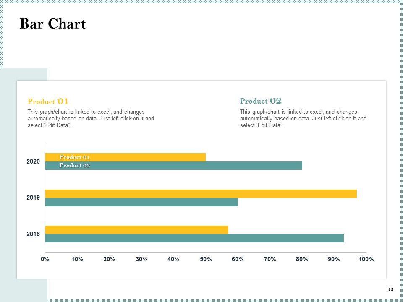Select the teal 2018 bar
This screenshot has height=302, width=403.
click(x=194, y=238)
